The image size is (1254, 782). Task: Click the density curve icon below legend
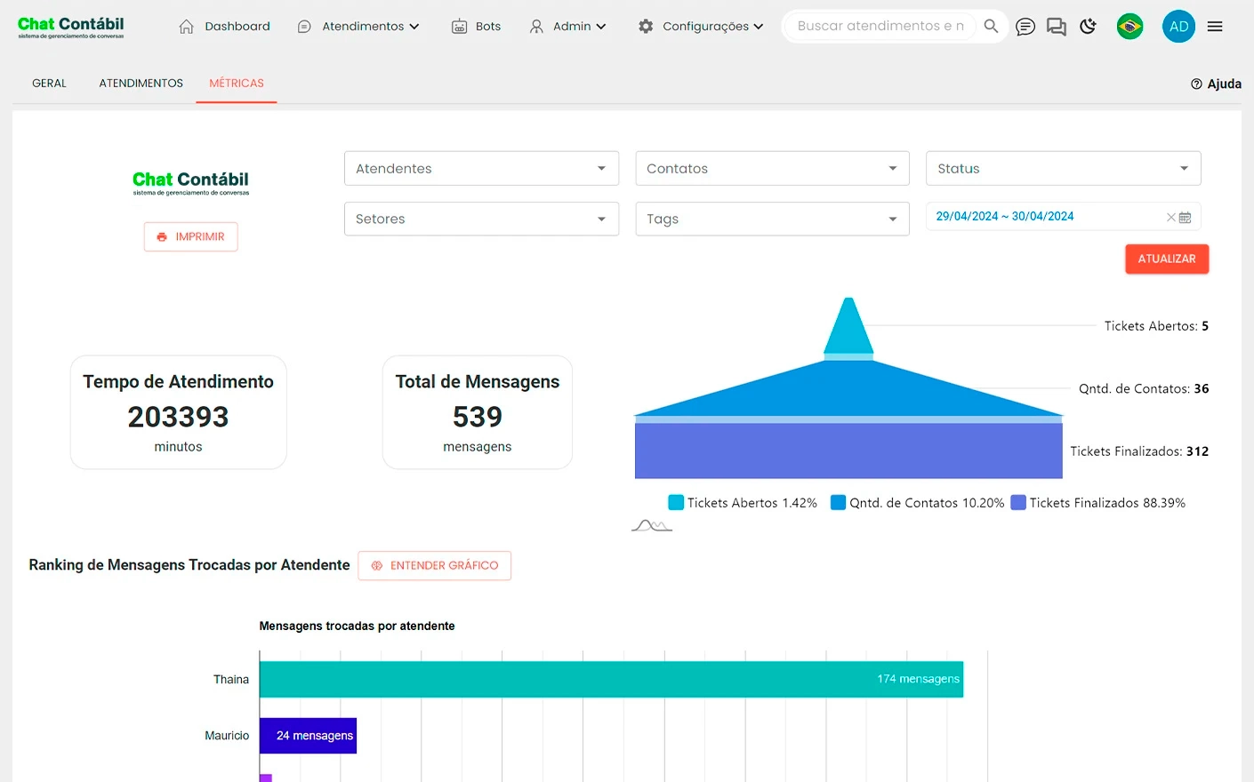coord(652,525)
